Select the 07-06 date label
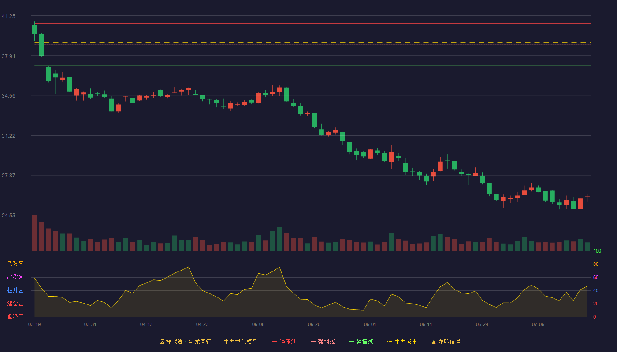Viewport: 617px width, 352px height. pos(538,324)
